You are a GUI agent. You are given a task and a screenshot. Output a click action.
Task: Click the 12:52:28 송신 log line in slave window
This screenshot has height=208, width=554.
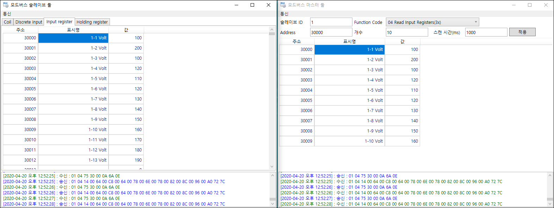(x=114, y=204)
